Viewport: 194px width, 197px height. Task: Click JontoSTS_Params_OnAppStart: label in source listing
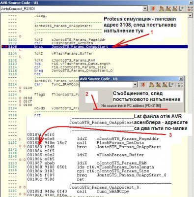point(63,26)
